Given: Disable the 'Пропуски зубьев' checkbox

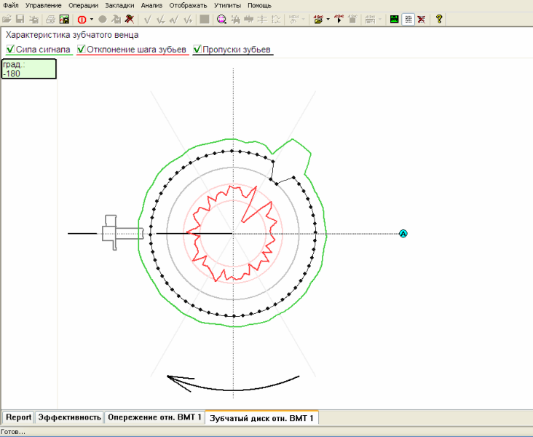Looking at the screenshot, I should click(197, 50).
